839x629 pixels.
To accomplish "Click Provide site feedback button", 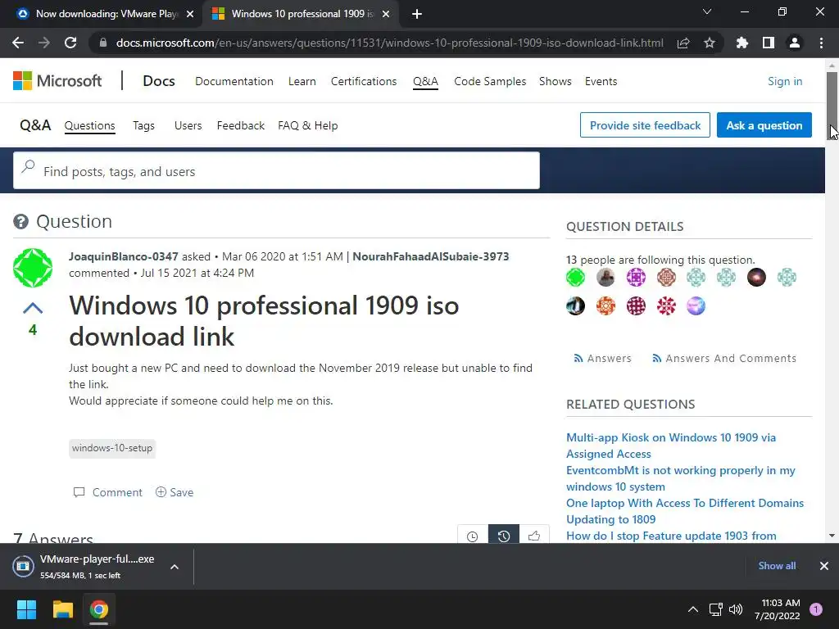I will pyautogui.click(x=645, y=125).
